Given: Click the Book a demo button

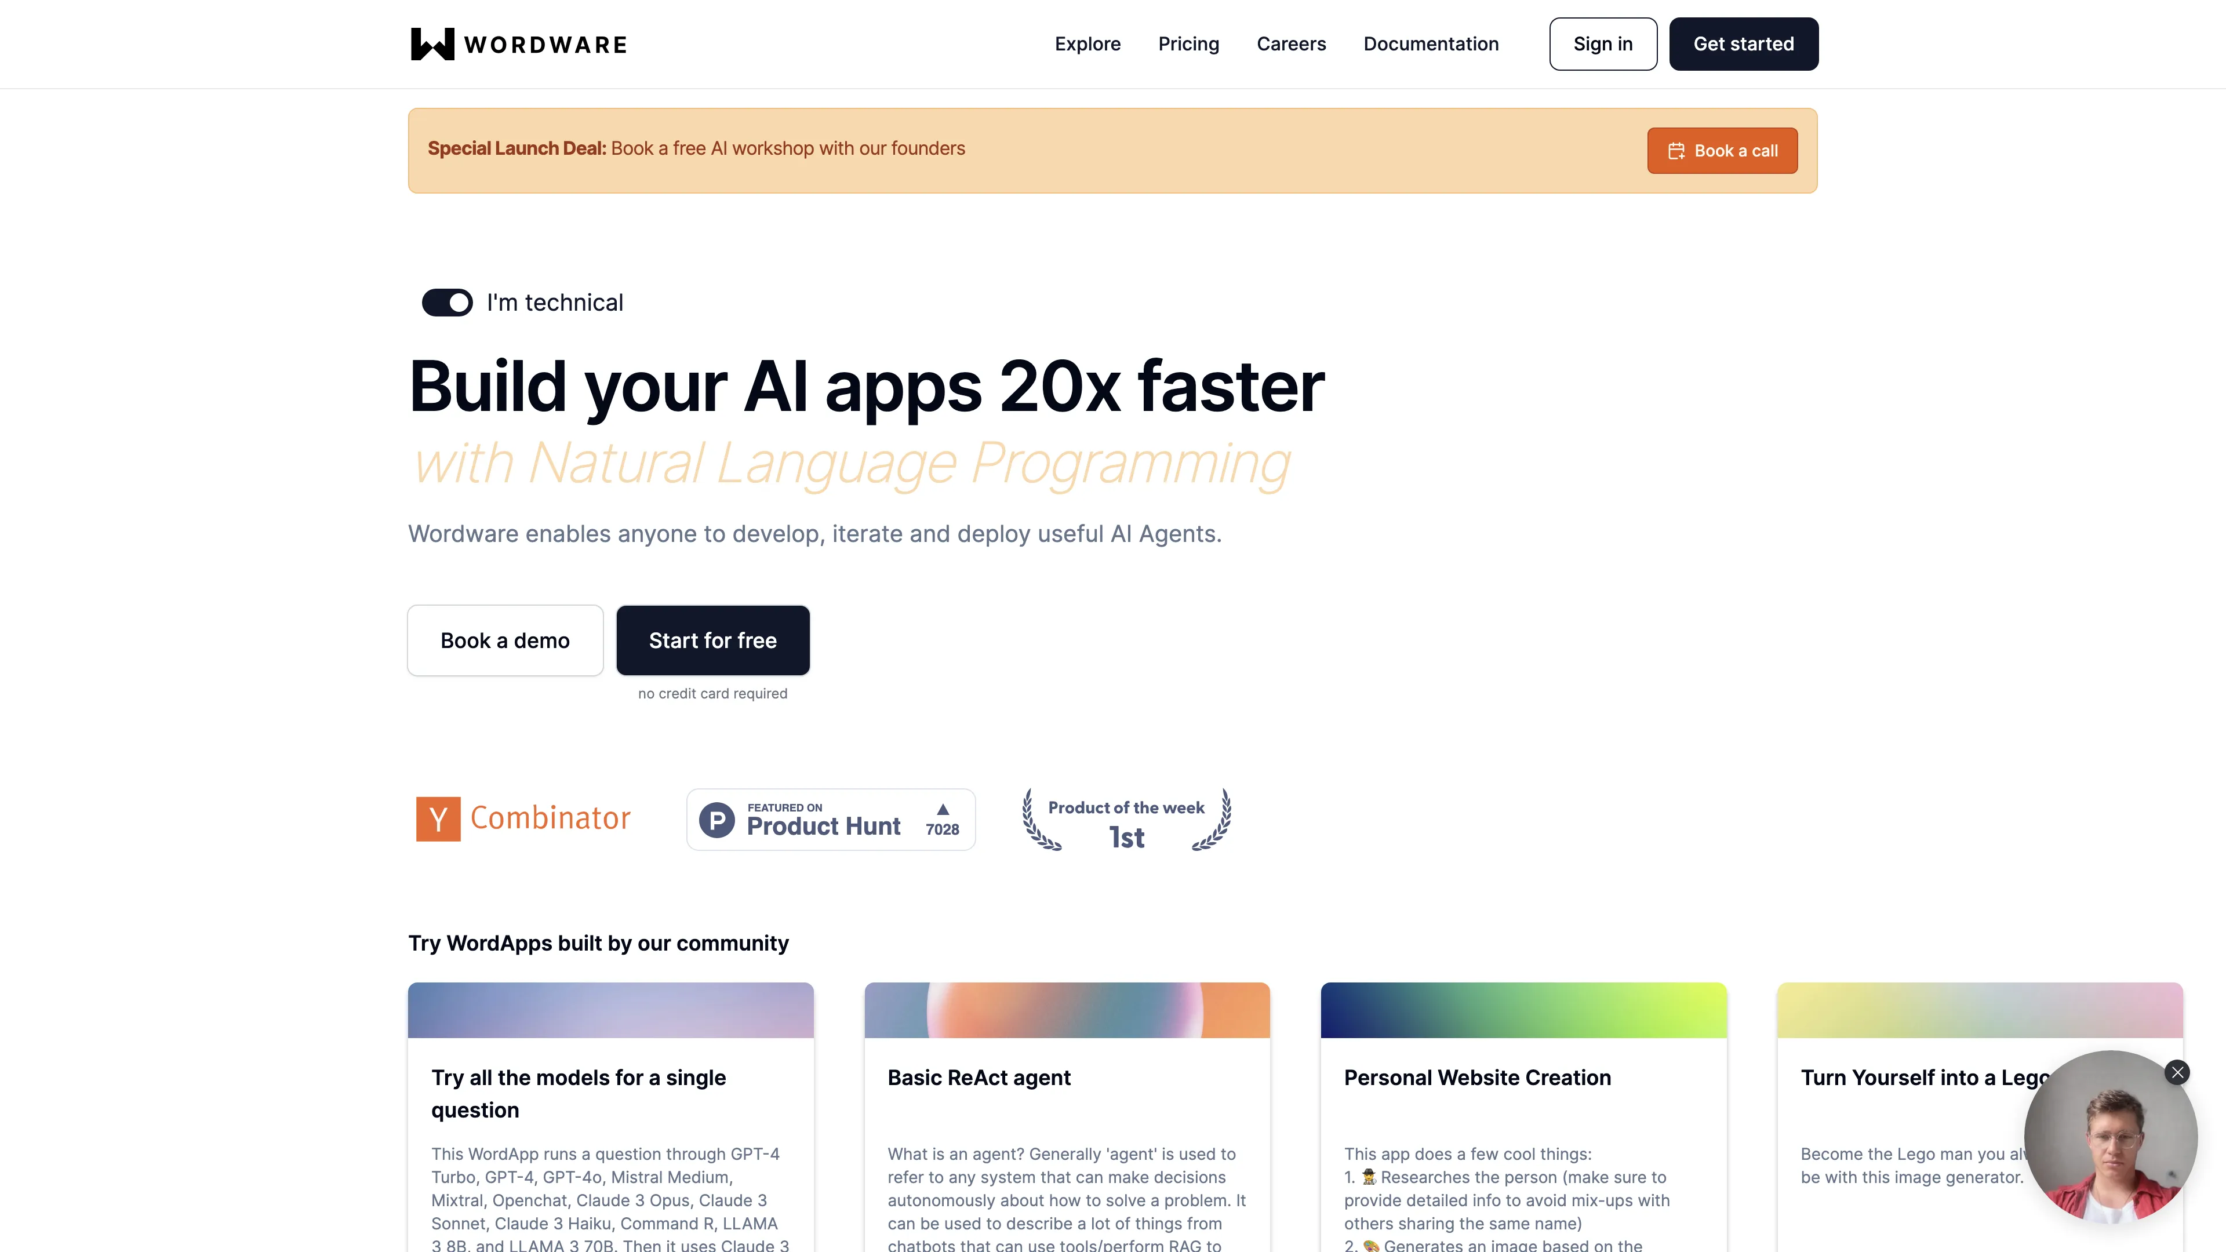Looking at the screenshot, I should 504,639.
